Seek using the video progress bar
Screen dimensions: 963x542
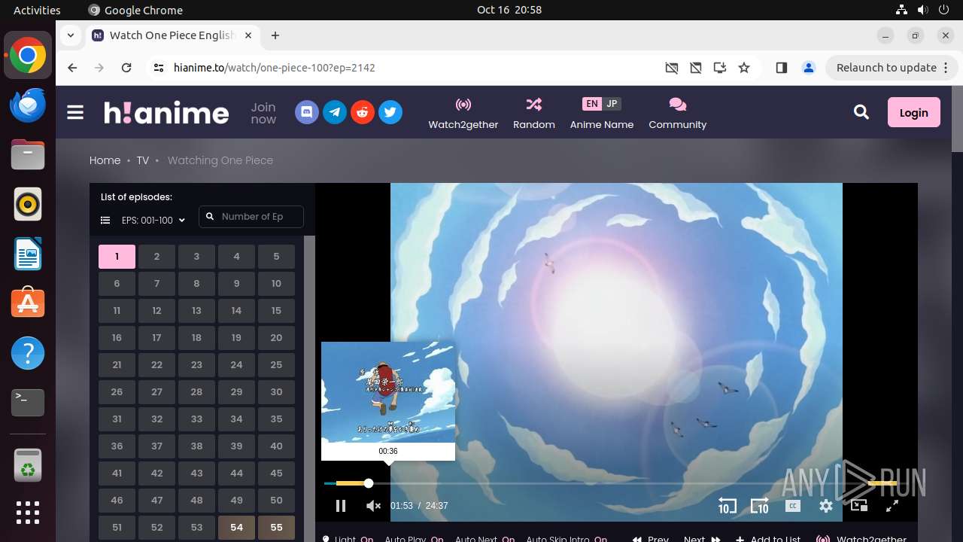pyautogui.click(x=610, y=483)
